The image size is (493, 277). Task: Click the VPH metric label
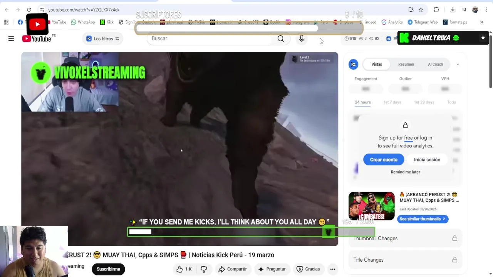[x=445, y=79]
